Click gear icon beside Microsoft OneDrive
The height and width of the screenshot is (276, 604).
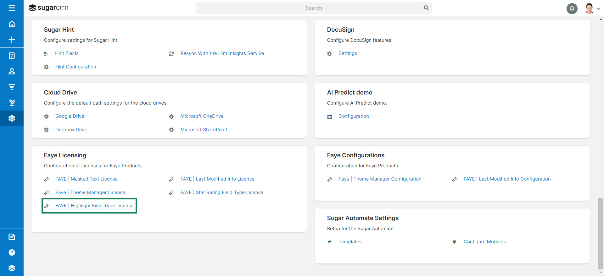171,116
